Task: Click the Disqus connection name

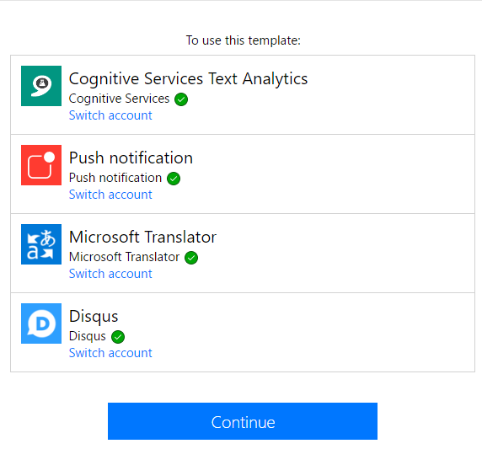Action: 88,336
